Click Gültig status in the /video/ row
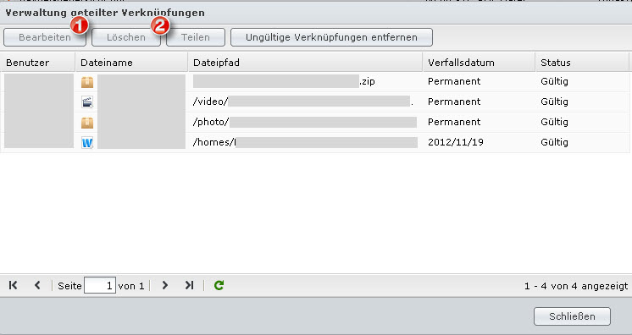The width and height of the screenshot is (632, 335). click(554, 102)
